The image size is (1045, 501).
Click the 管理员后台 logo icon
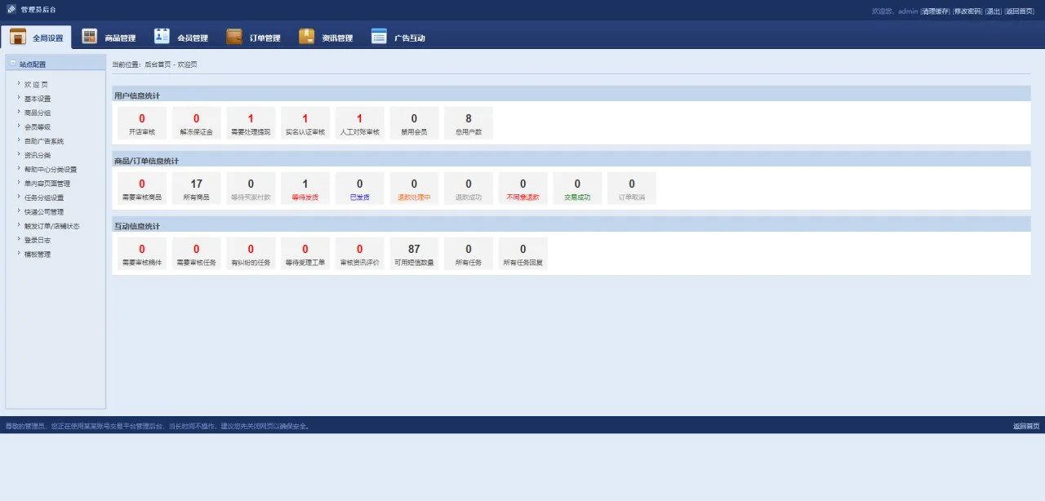pyautogui.click(x=11, y=10)
